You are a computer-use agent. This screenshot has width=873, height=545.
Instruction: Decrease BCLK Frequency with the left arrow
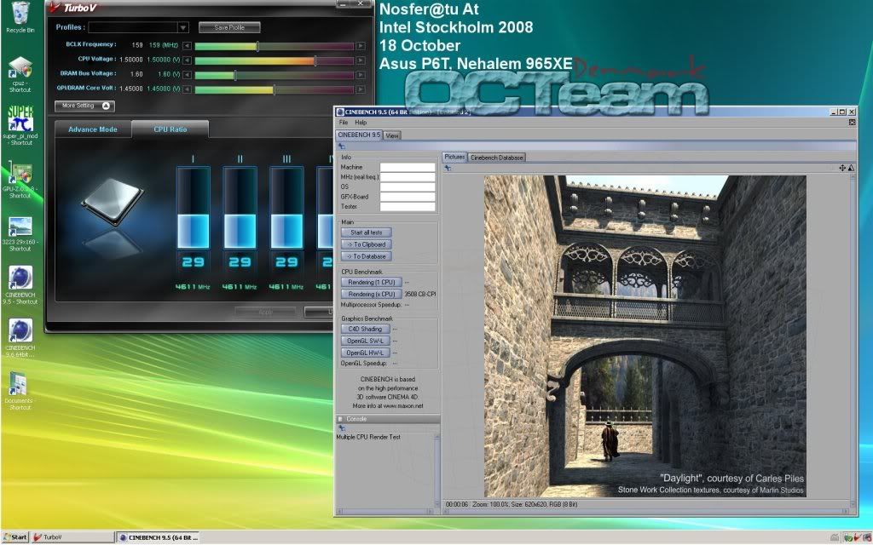point(187,46)
